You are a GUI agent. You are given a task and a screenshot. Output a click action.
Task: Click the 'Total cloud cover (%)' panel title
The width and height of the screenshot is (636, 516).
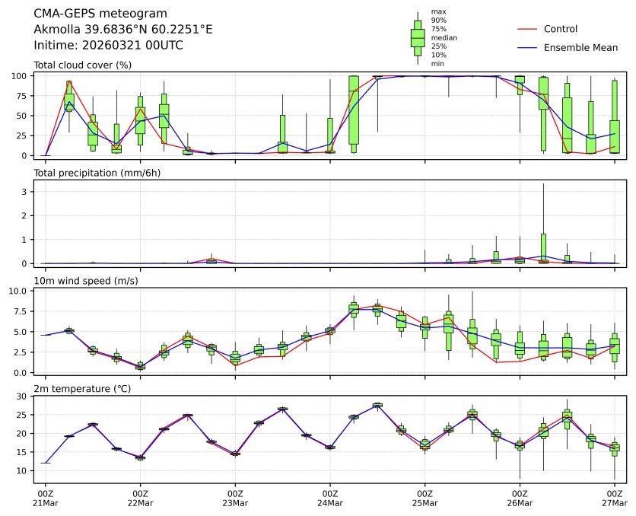[82, 65]
